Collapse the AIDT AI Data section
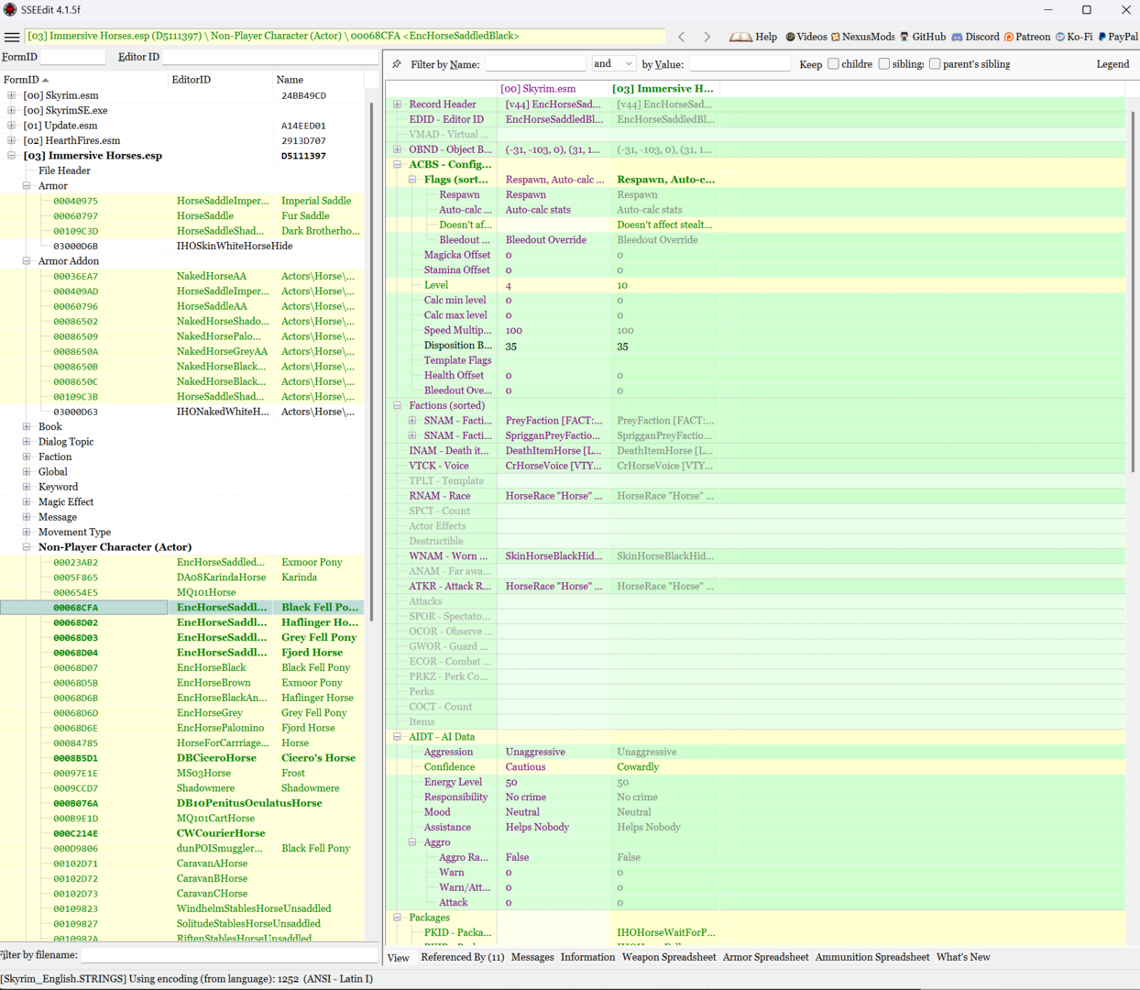The width and height of the screenshot is (1140, 990). [398, 737]
